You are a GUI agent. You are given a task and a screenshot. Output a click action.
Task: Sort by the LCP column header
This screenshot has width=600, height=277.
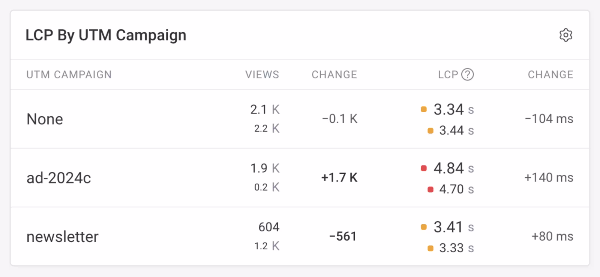click(448, 74)
